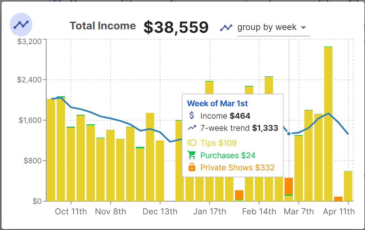The image size is (365, 230).
Task: Click the Oct 11th axis label
Action: (x=71, y=211)
